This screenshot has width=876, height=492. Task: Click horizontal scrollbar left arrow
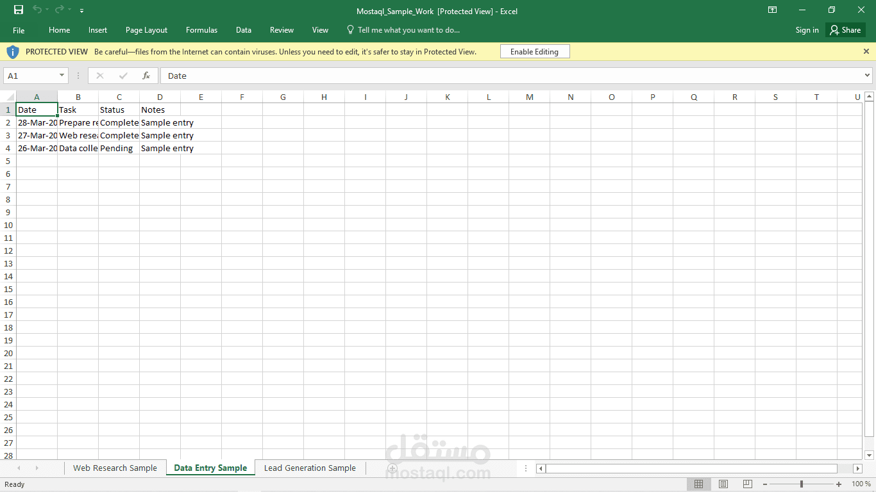tap(541, 469)
